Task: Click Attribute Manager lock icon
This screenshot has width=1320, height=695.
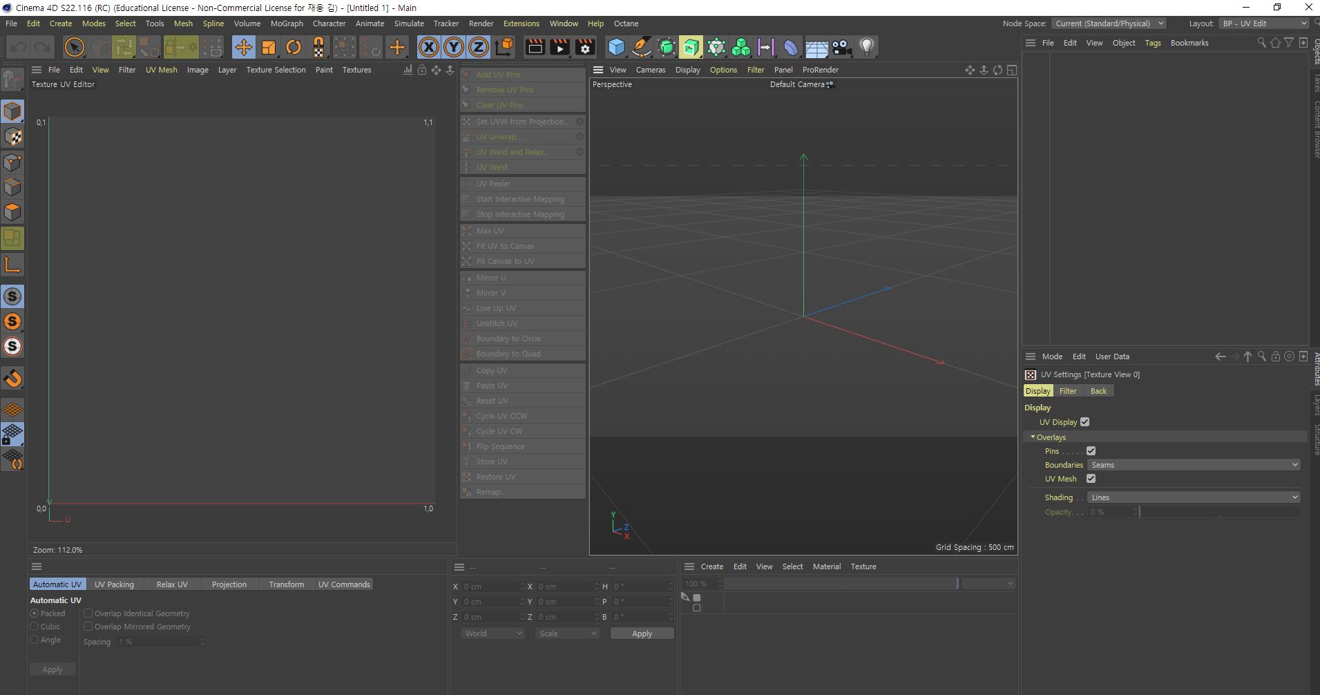Action: (x=1275, y=356)
